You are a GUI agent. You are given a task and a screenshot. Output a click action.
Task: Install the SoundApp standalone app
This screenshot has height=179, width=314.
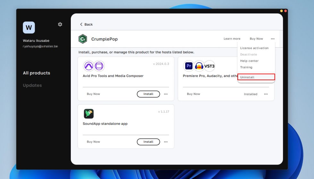pos(148,142)
